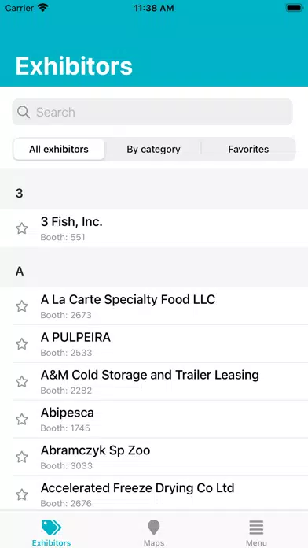Toggle favorite star for A PULPEIRA
Viewport: 308px width, 548px height.
pyautogui.click(x=22, y=344)
